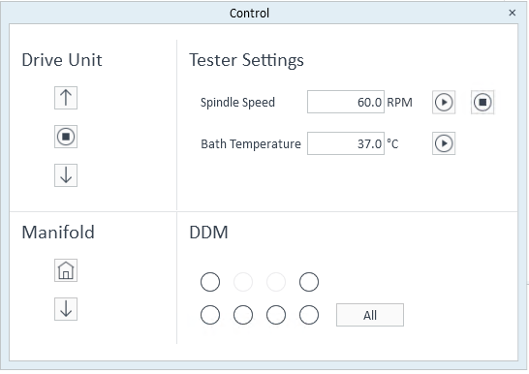This screenshot has width=529, height=374.
Task: Select disabled second DDM circle in top row
Action: tap(243, 282)
